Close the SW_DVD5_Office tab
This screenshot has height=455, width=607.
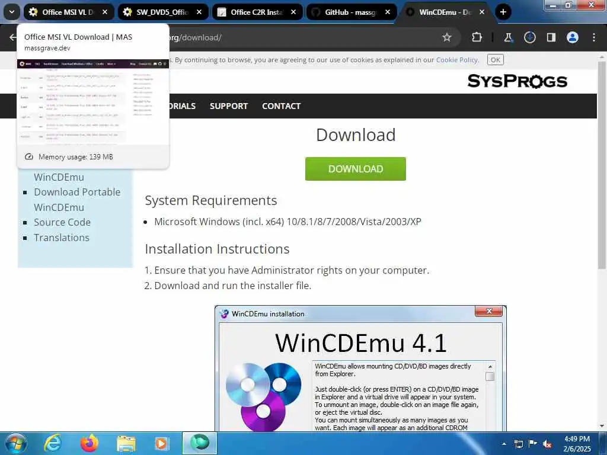pyautogui.click(x=199, y=12)
